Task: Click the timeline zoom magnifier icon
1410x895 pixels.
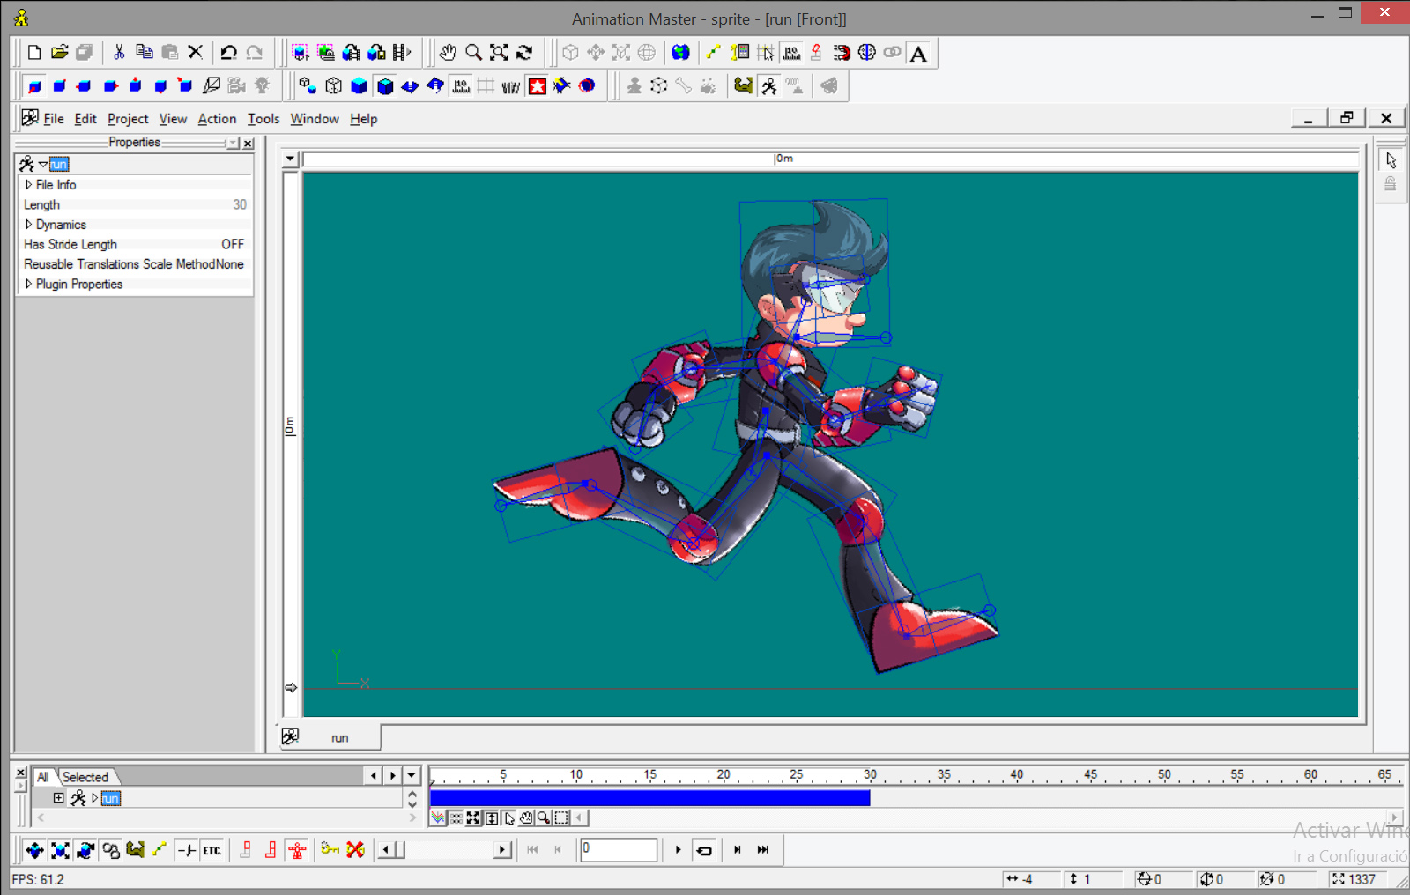Action: coord(544,817)
